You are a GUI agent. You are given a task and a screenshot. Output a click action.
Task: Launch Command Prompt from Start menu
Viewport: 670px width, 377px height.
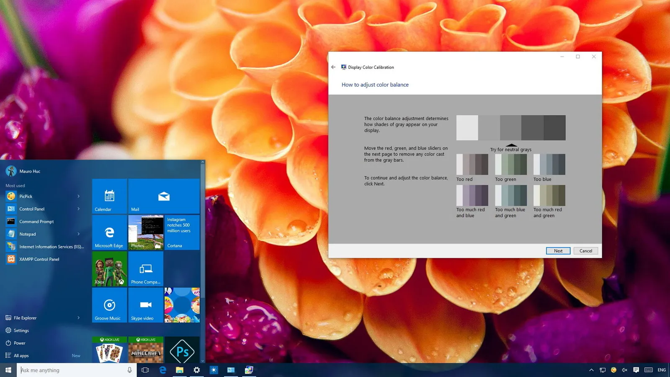pyautogui.click(x=37, y=221)
